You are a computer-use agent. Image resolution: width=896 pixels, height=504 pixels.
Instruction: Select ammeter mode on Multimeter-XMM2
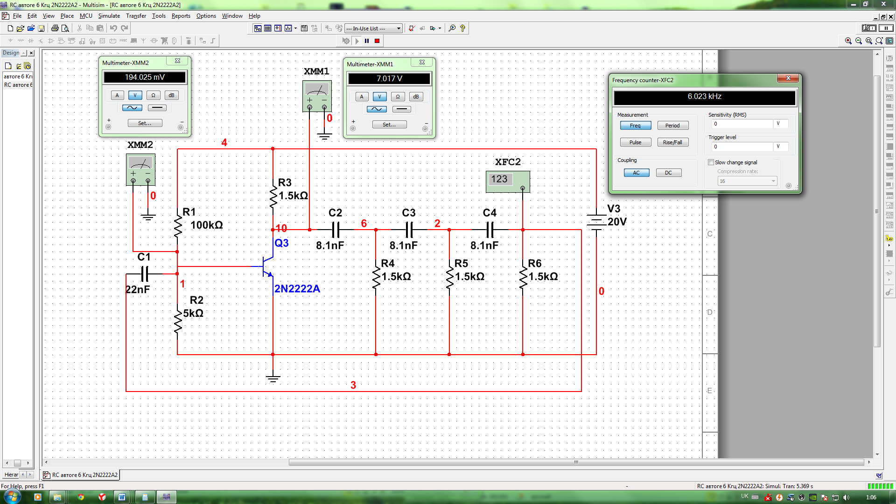(117, 95)
